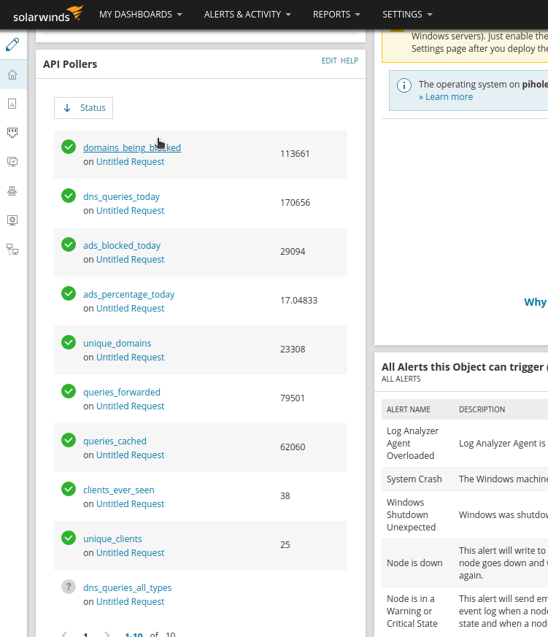Select the value 17.04833
Image resolution: width=548 pixels, height=637 pixels.
[x=299, y=301]
